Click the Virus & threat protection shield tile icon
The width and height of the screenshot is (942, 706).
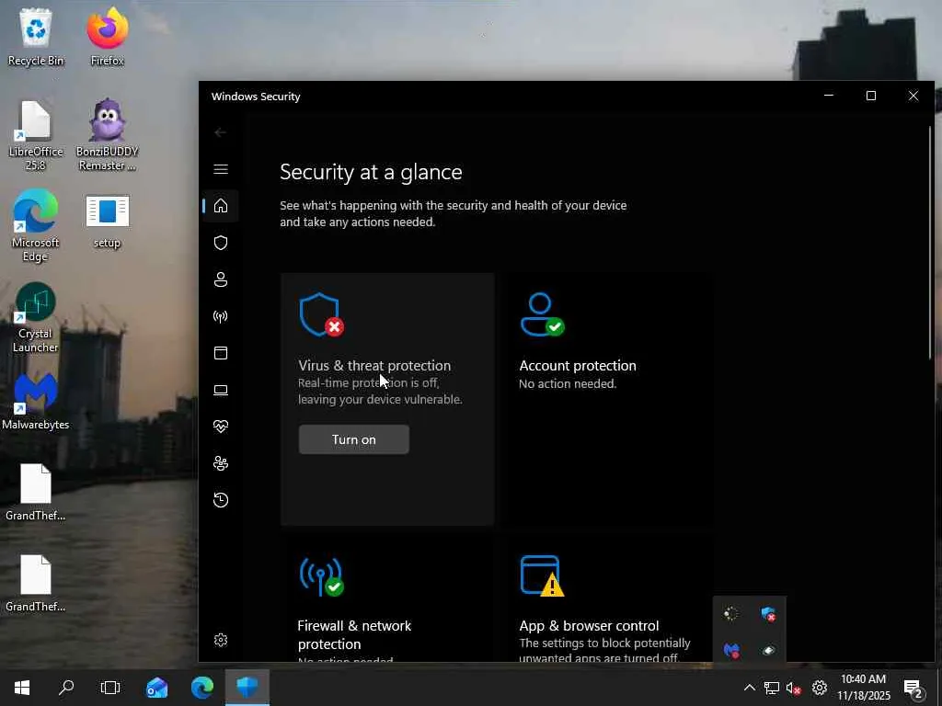click(321, 314)
